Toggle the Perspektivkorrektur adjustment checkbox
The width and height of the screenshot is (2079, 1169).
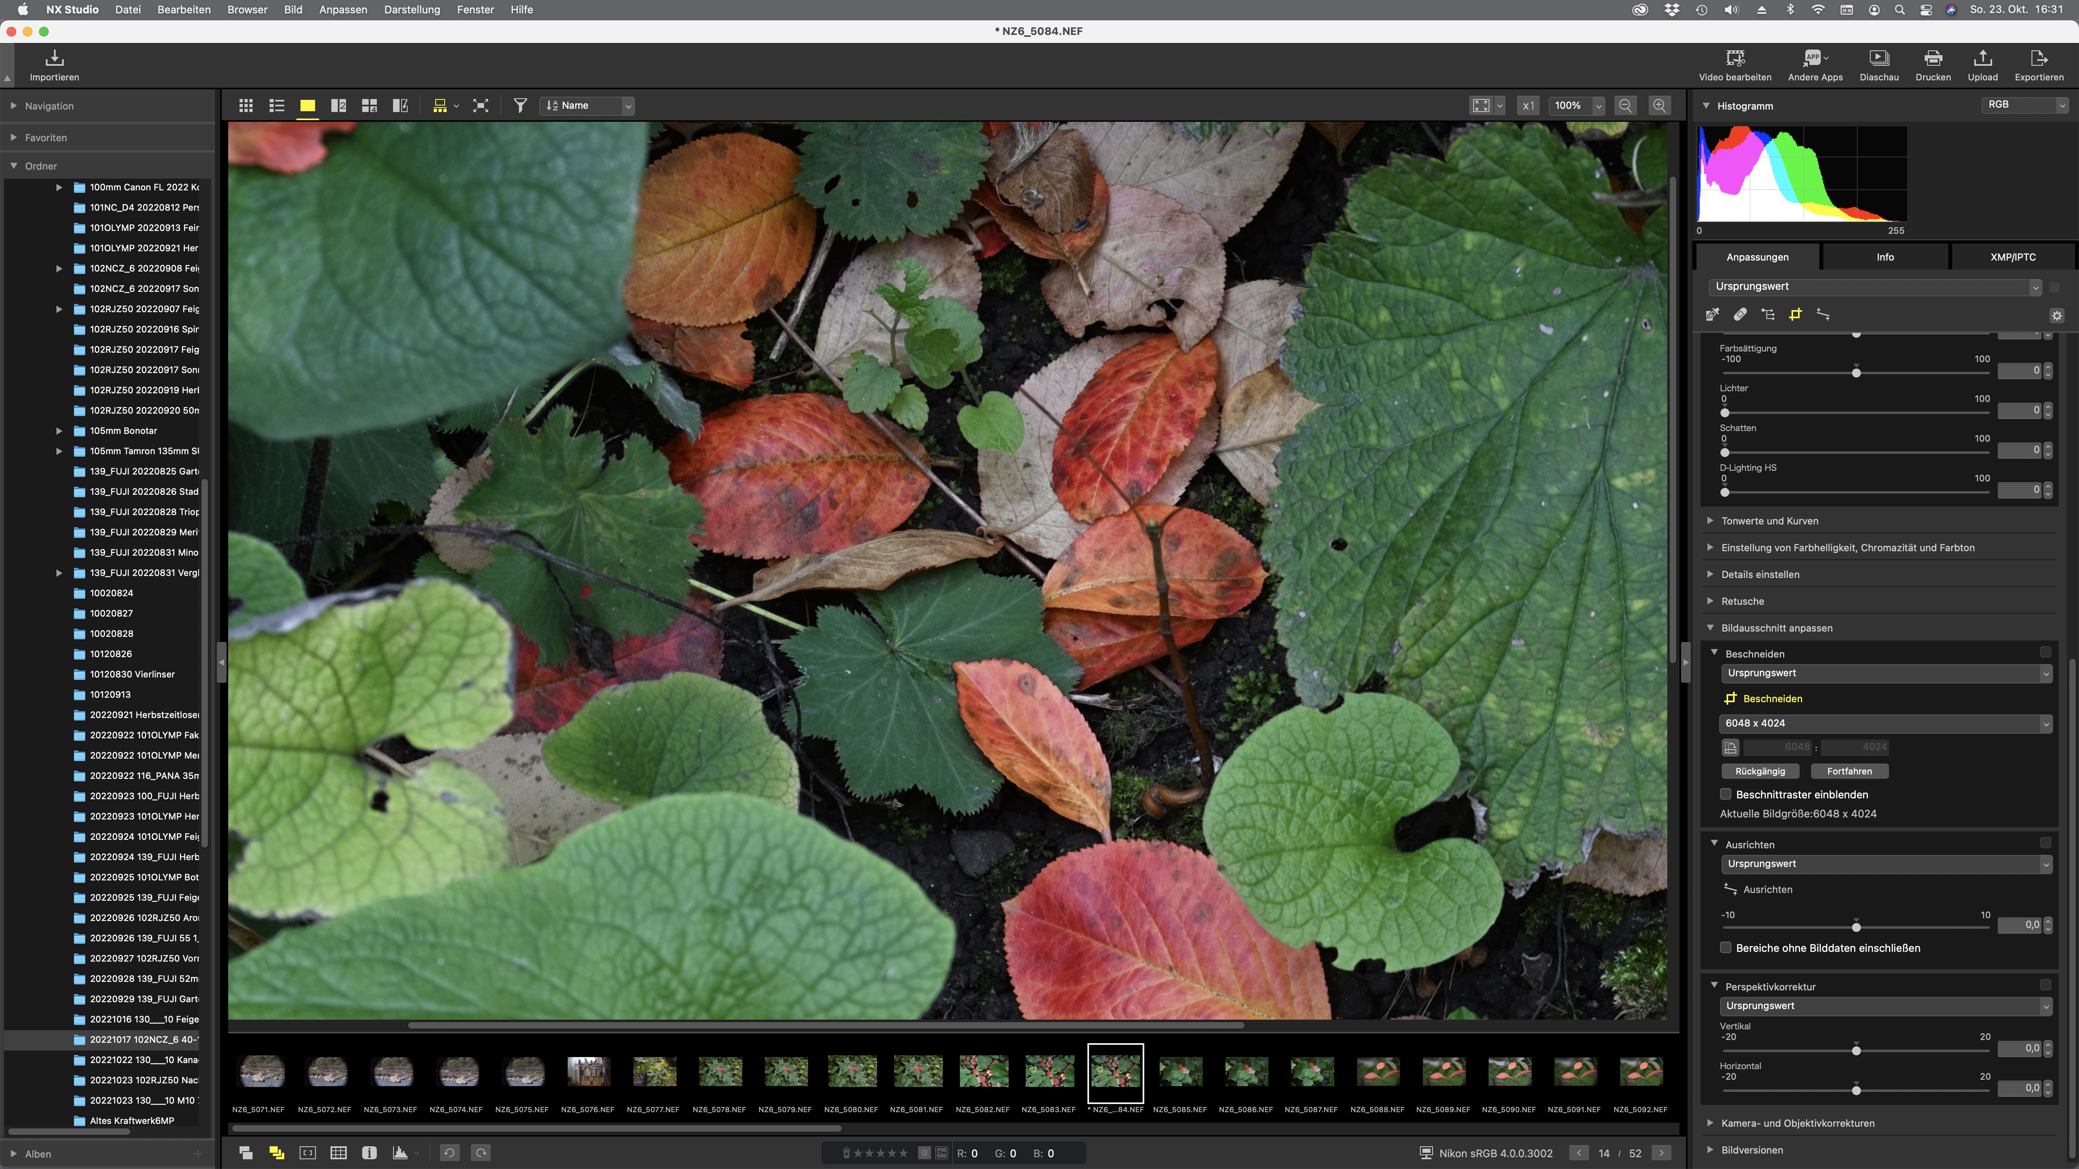click(2045, 985)
